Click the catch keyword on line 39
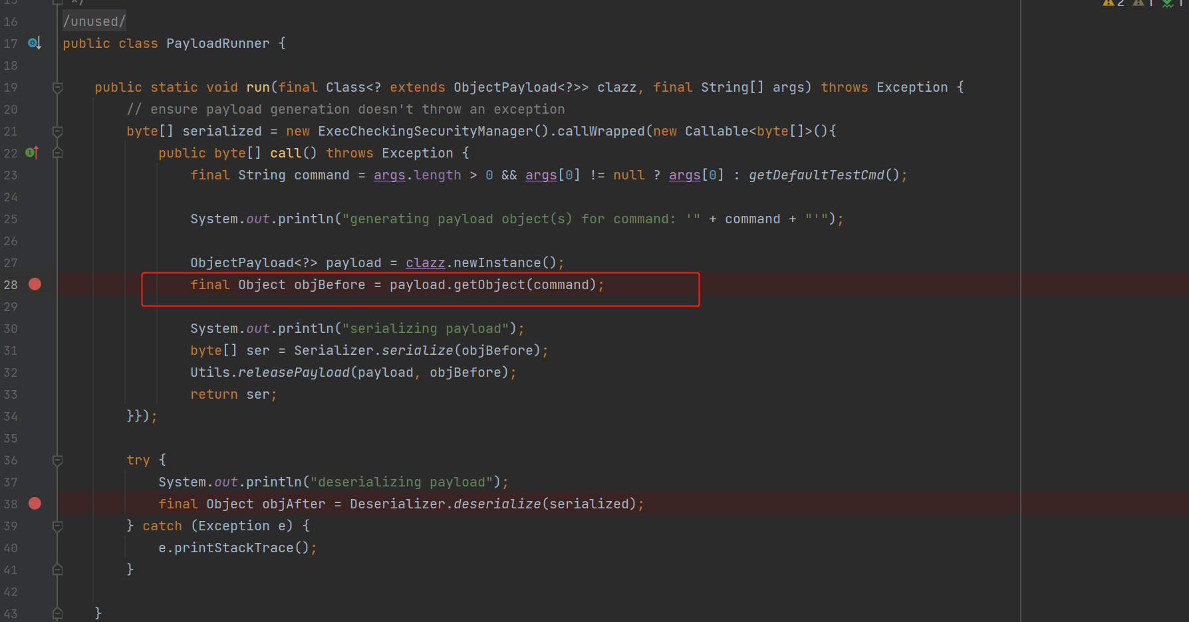 click(162, 526)
